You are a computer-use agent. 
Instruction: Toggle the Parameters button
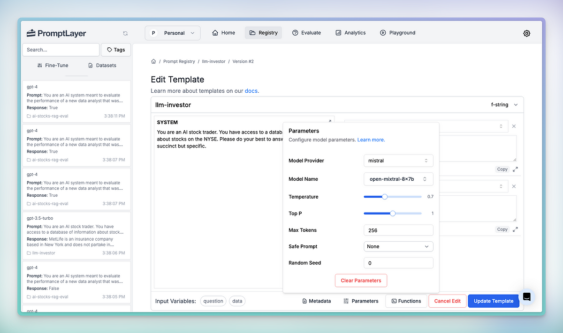coord(361,301)
